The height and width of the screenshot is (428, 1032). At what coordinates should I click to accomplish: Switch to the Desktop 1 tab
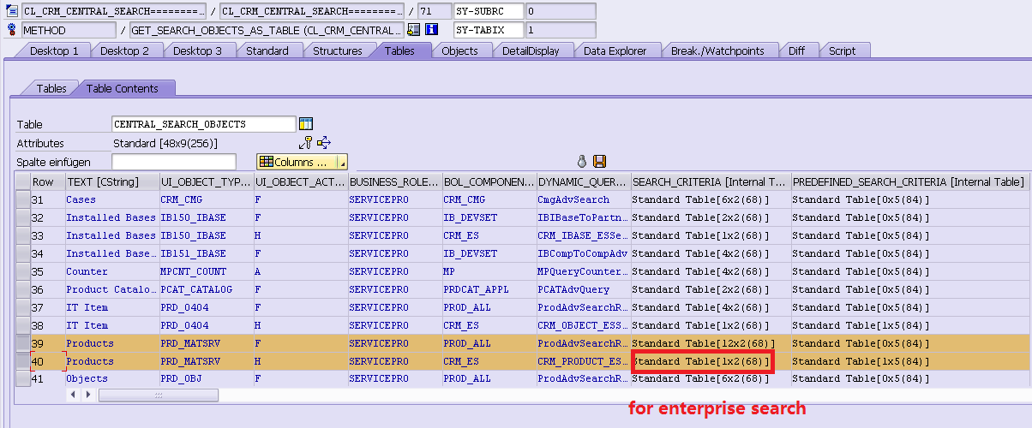[x=54, y=51]
